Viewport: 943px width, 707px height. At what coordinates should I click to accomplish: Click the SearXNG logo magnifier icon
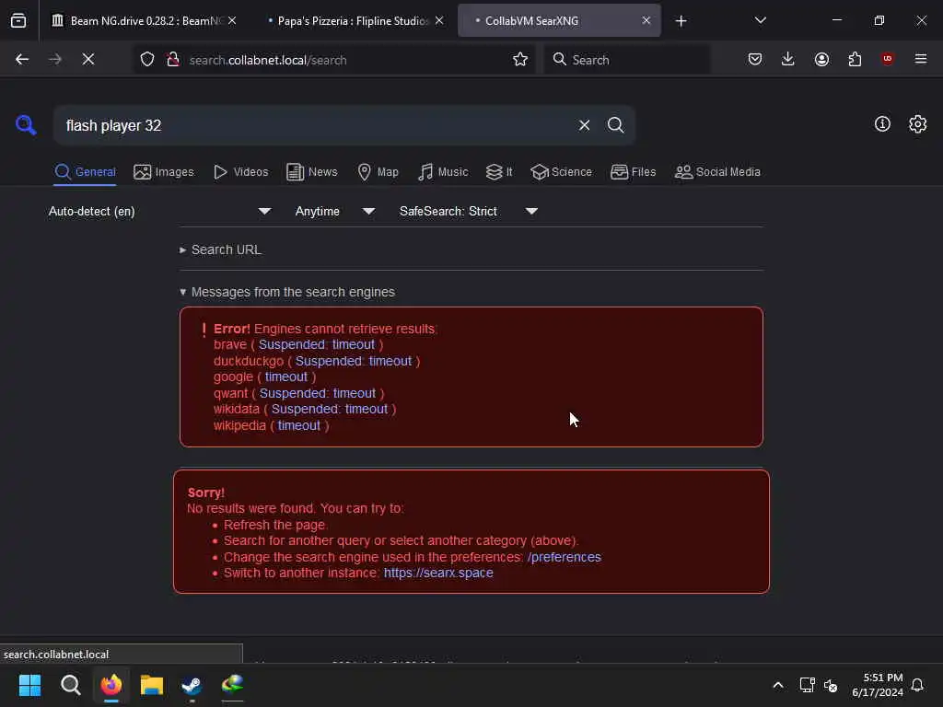click(26, 125)
